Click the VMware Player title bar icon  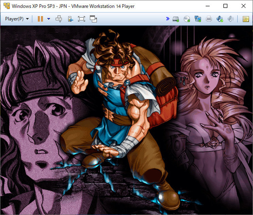coord(6,6)
